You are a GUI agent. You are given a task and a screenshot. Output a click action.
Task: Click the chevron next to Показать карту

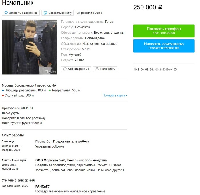point(126,95)
